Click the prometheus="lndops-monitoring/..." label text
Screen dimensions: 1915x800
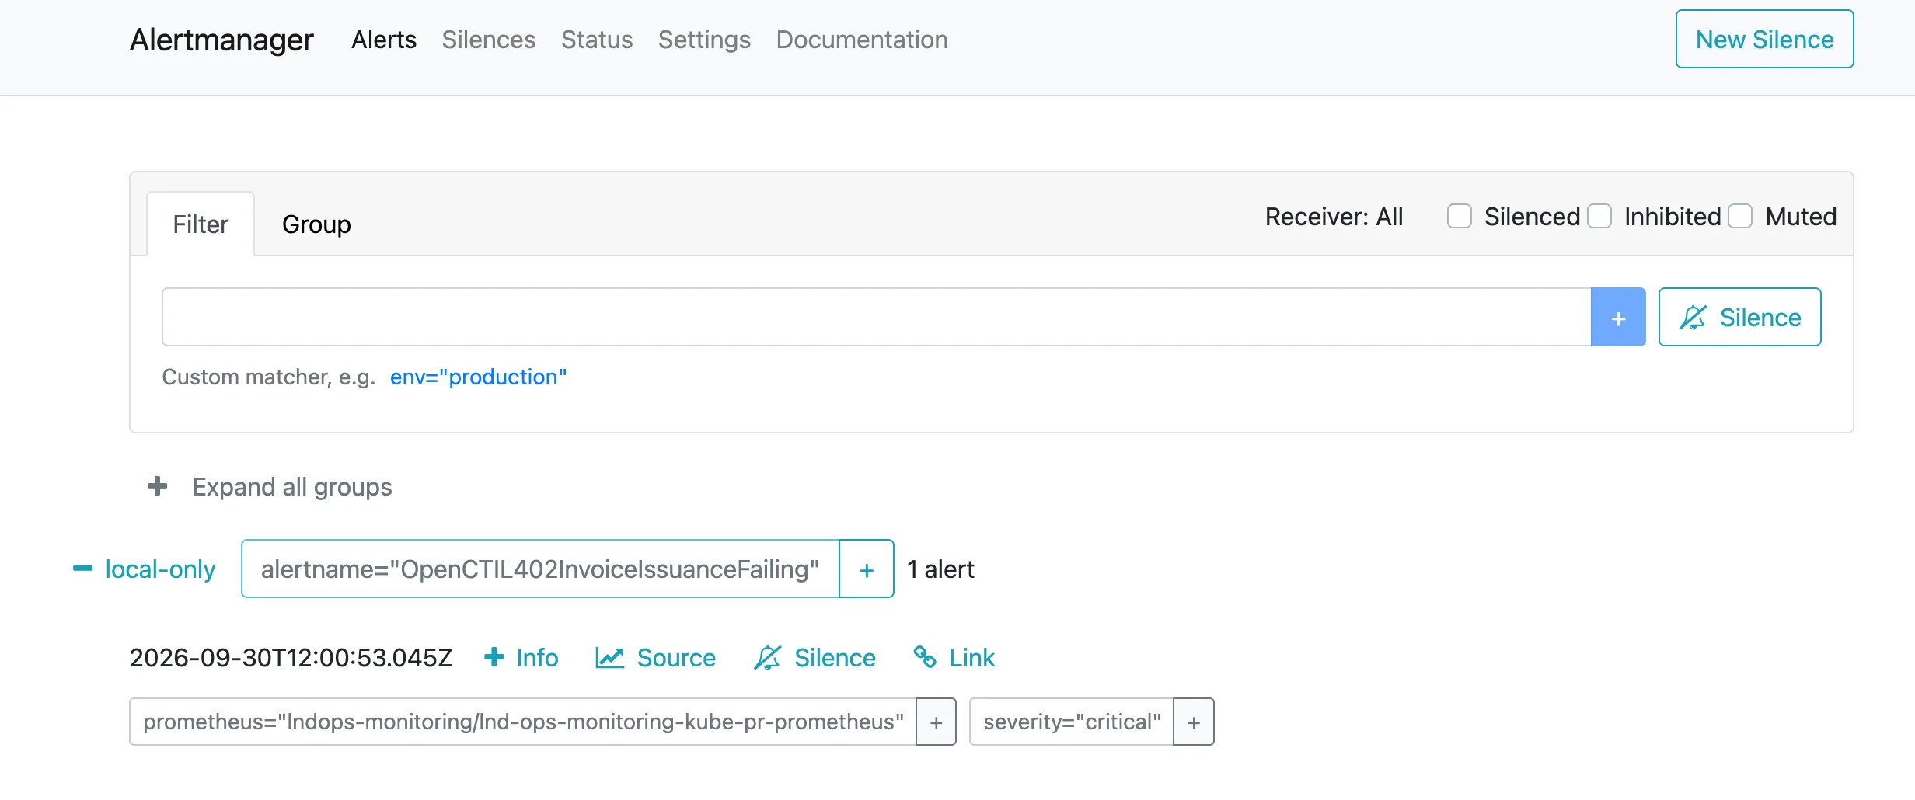tap(523, 722)
